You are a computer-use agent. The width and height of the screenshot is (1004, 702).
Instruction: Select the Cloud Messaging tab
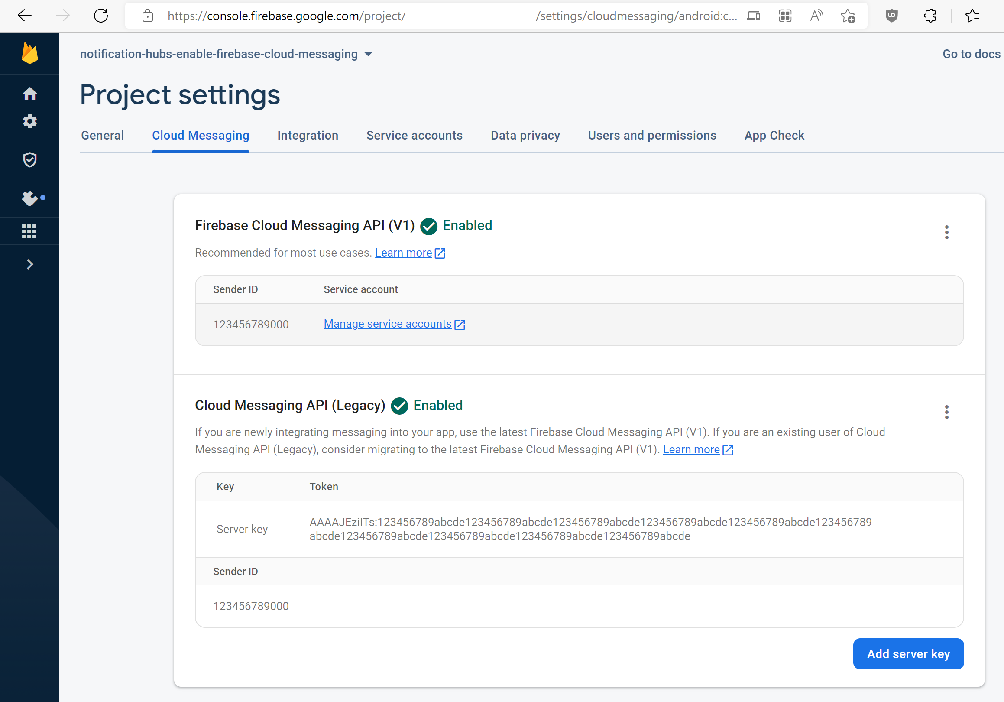(x=201, y=135)
